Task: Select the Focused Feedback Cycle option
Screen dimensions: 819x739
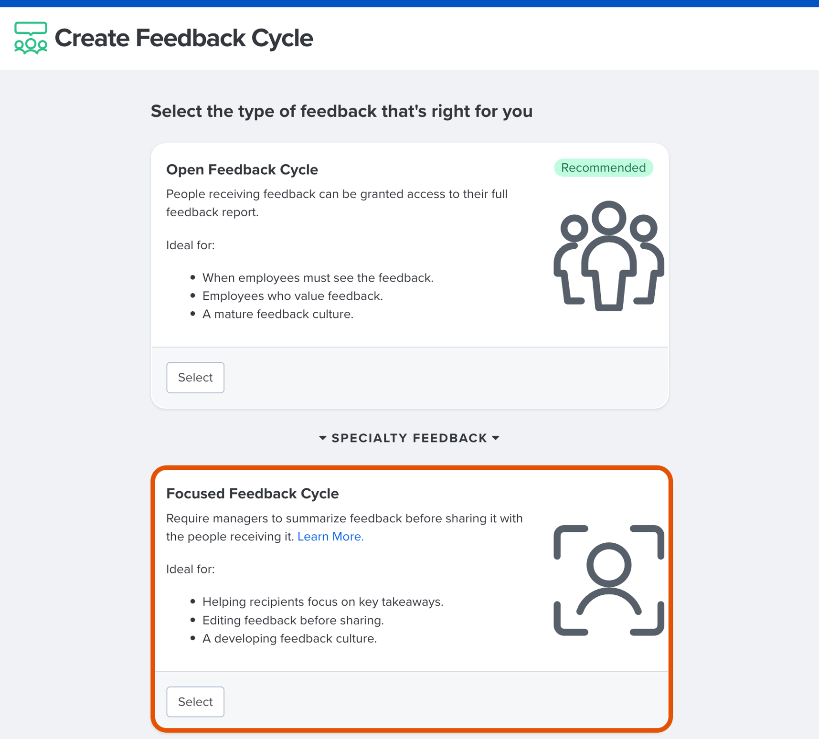Action: pos(195,701)
